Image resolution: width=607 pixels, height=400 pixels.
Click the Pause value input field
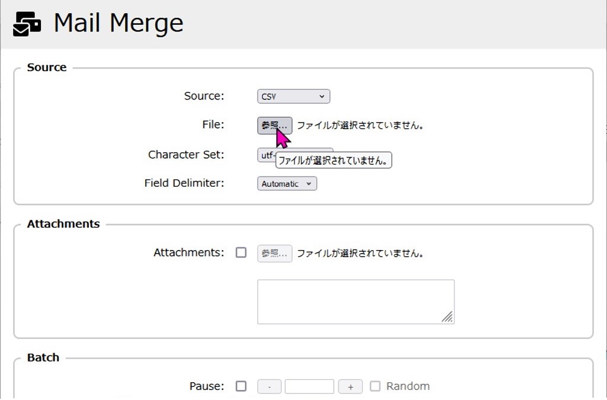coord(309,387)
